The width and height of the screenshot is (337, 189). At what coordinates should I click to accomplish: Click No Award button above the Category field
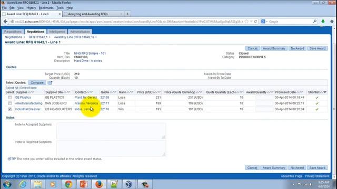click(298, 48)
